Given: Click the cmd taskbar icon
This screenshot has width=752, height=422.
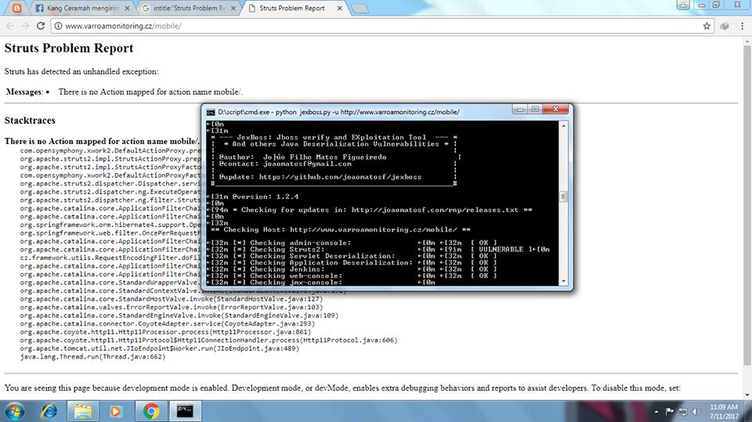Looking at the screenshot, I should pos(185,412).
